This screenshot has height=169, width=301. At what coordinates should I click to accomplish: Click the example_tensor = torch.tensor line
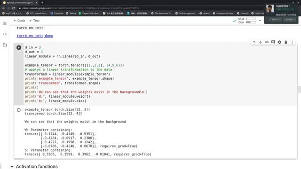[74, 65]
